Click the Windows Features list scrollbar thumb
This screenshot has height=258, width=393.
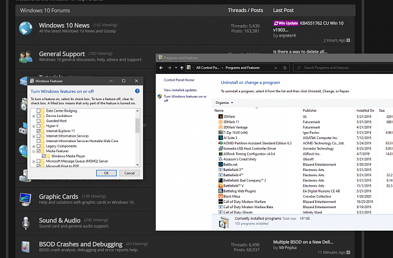137,125
